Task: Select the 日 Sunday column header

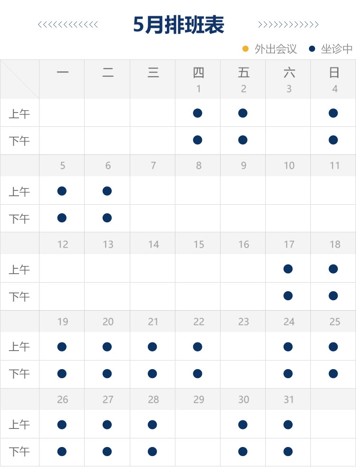Action: (334, 73)
